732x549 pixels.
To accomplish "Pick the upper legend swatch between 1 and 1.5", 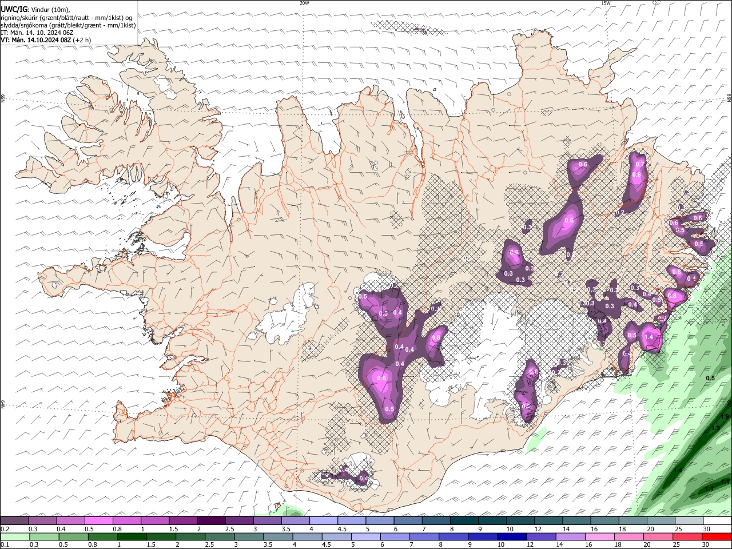I will 155,521.
